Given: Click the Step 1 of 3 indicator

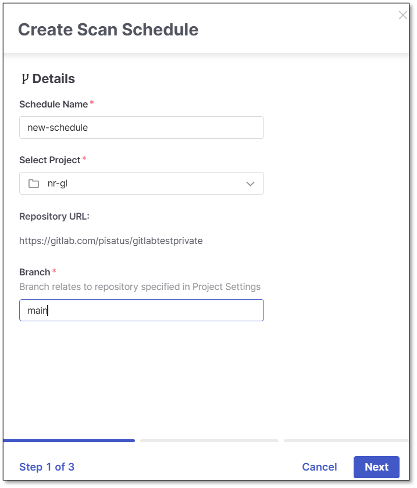Looking at the screenshot, I should click(x=47, y=467).
